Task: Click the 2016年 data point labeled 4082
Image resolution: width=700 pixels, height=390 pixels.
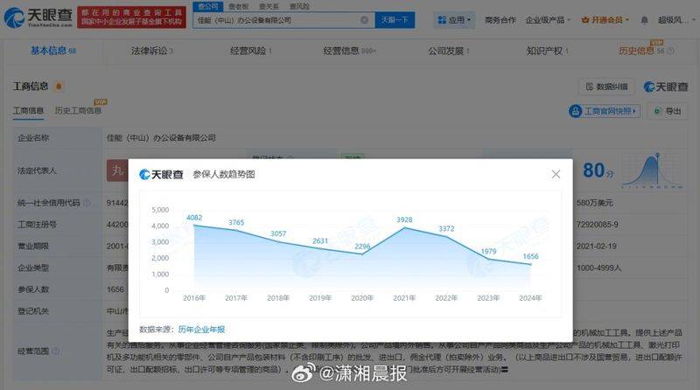Action: [194, 226]
